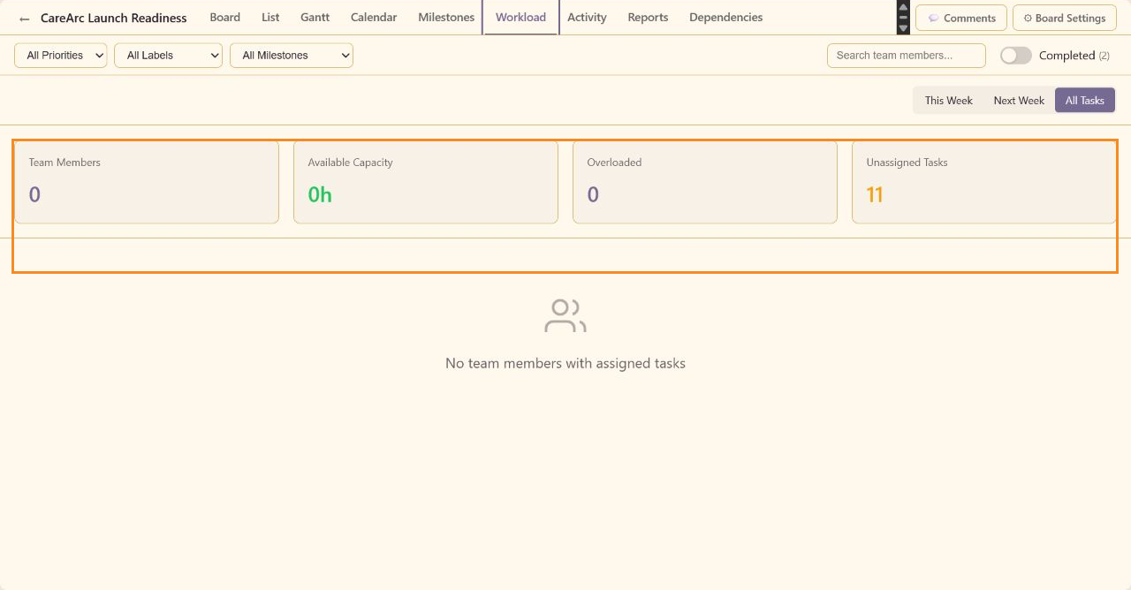Click the Unassigned Tasks card
Viewport: 1131px width, 590px height.
[984, 182]
